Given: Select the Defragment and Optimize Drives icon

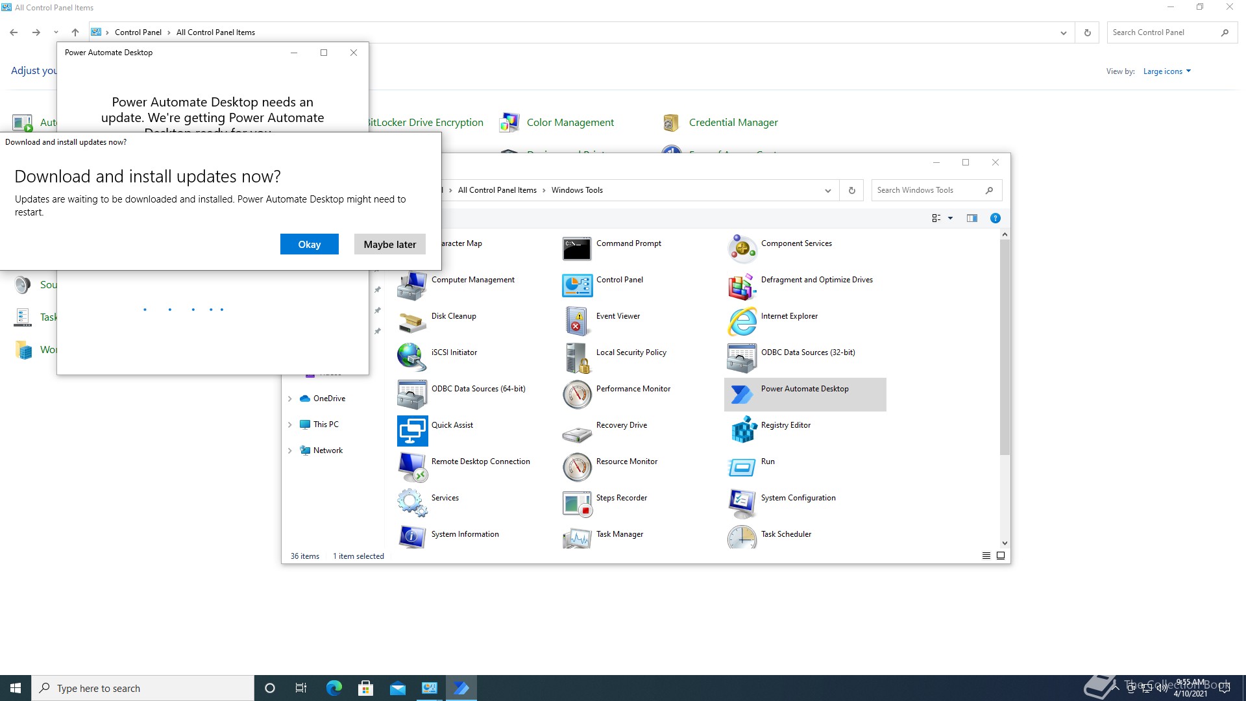Looking at the screenshot, I should tap(742, 285).
